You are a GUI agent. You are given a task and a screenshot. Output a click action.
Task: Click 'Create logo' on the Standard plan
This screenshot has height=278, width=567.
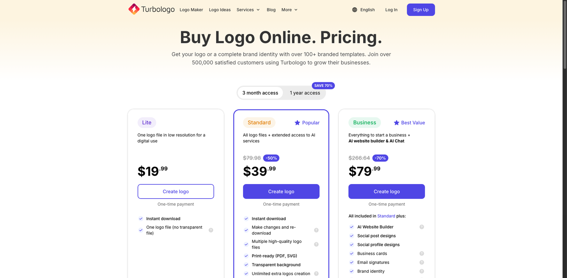click(x=281, y=191)
